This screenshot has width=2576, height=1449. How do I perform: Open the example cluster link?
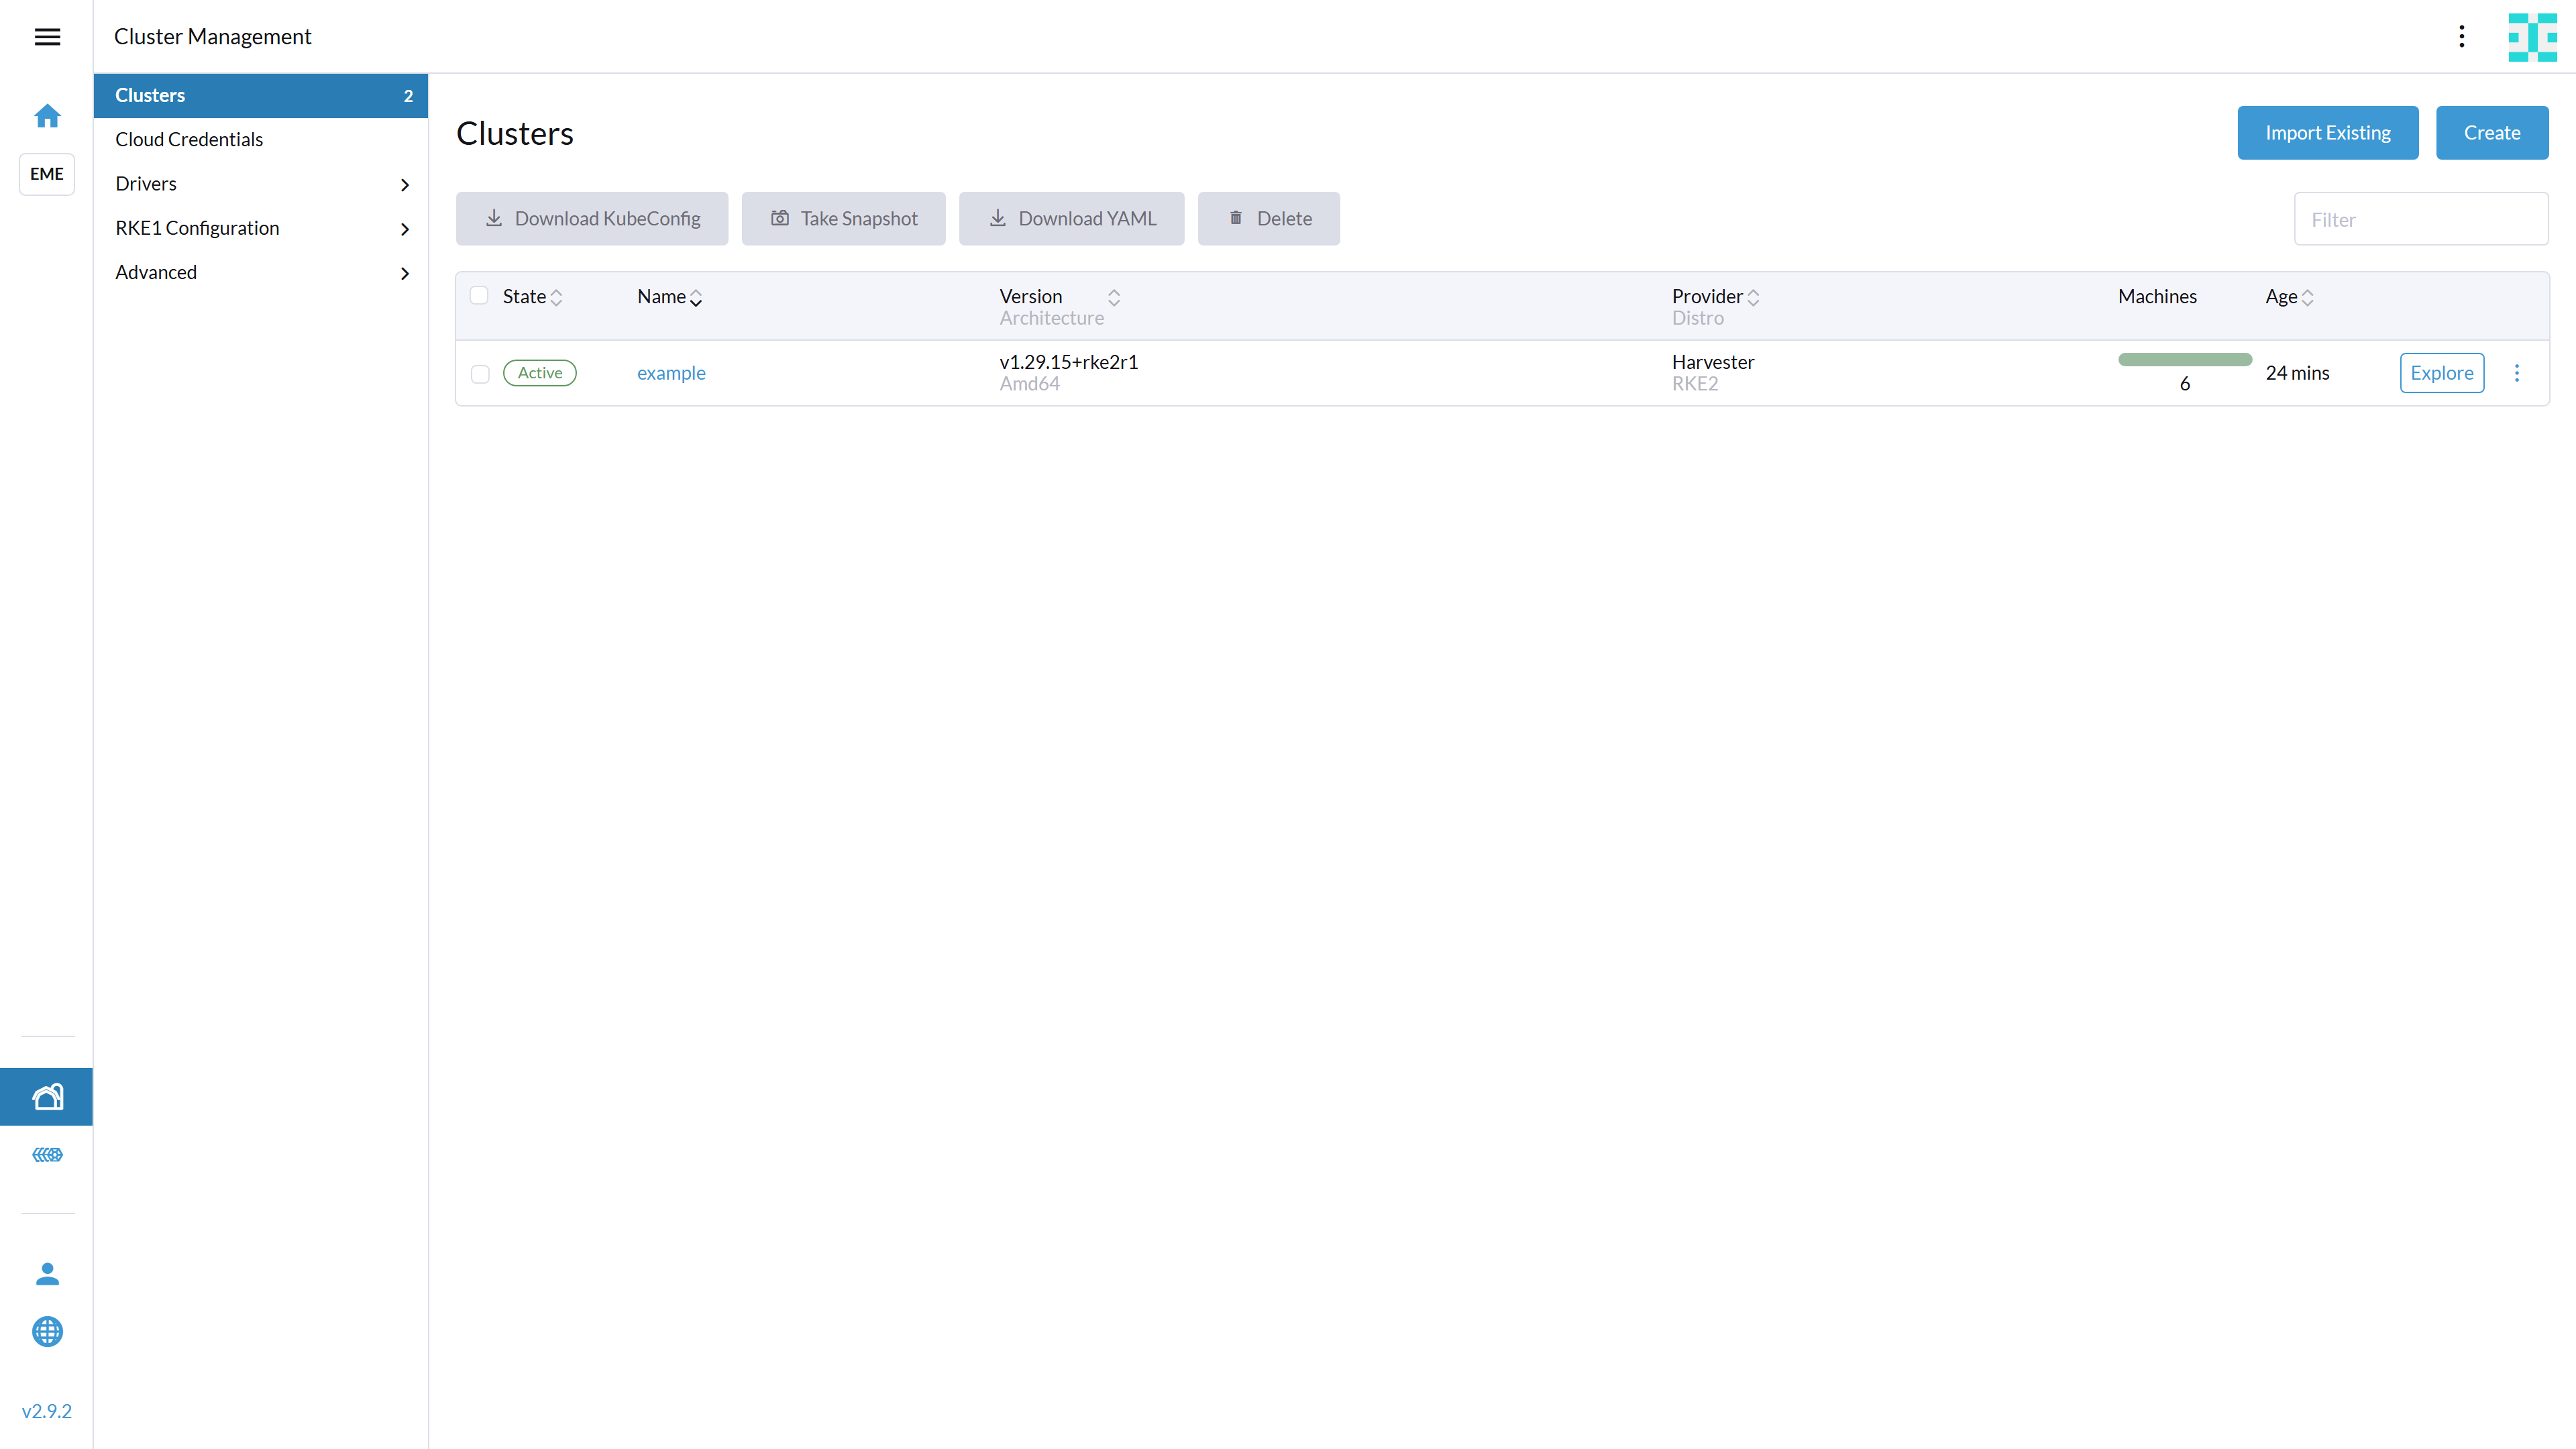tap(671, 372)
